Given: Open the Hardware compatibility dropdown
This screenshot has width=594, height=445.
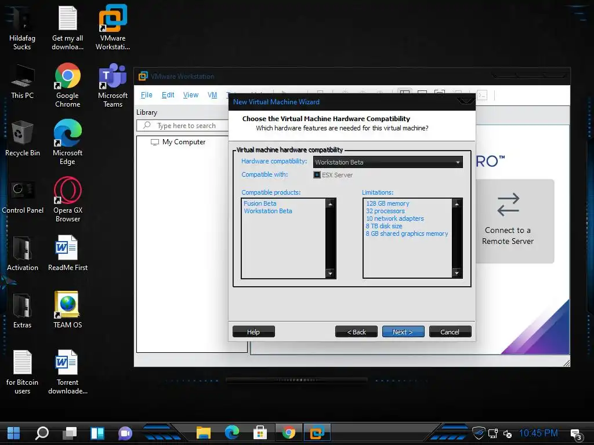Looking at the screenshot, I should tap(388, 162).
